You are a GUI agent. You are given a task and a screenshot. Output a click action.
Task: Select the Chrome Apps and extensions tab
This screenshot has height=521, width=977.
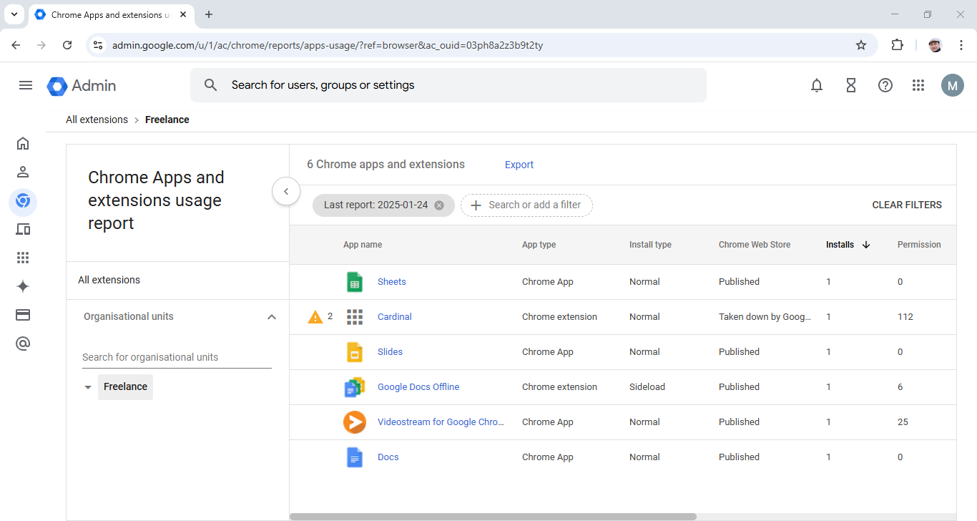(111, 14)
